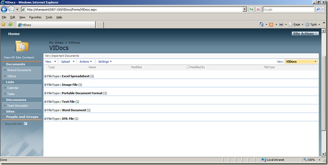
Task: Open the Favorites menu
Action: (x=35, y=17)
